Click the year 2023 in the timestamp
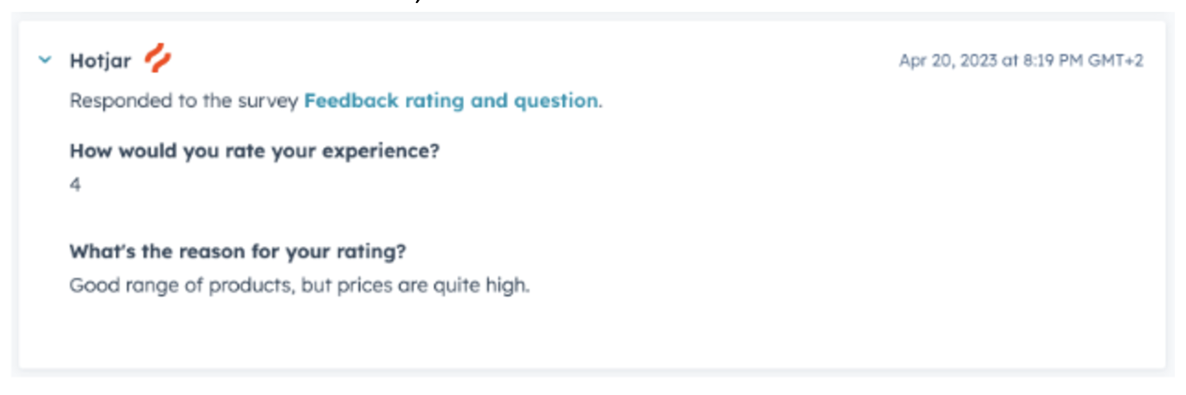 pyautogui.click(x=978, y=61)
